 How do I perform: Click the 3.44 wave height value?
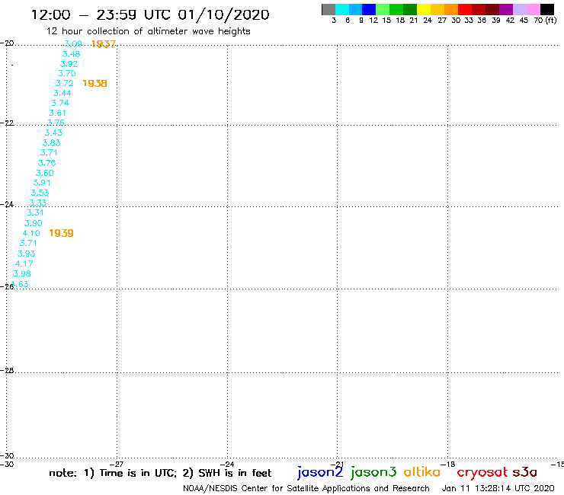pyautogui.click(x=62, y=93)
